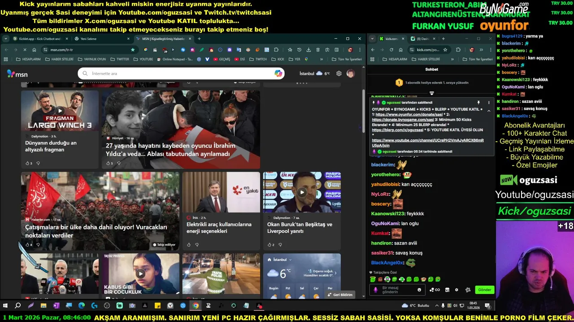The image size is (574, 322).
Task: Open blerp.com/x/oguzsasi link
Action: coord(397,130)
